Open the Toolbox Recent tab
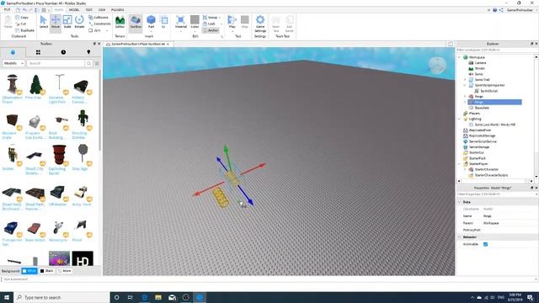539x303 pixels. pyautogui.click(x=63, y=52)
